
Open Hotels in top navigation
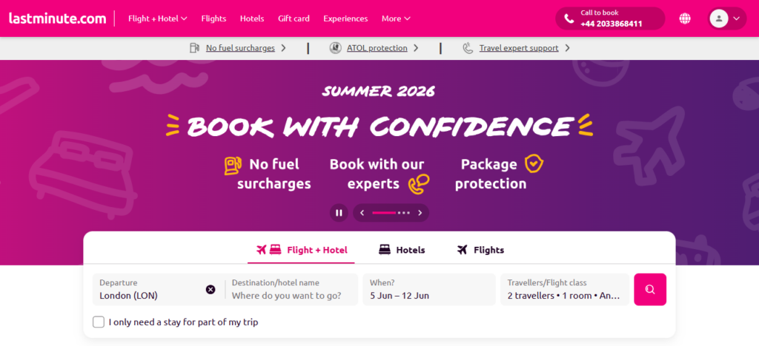pyautogui.click(x=252, y=18)
